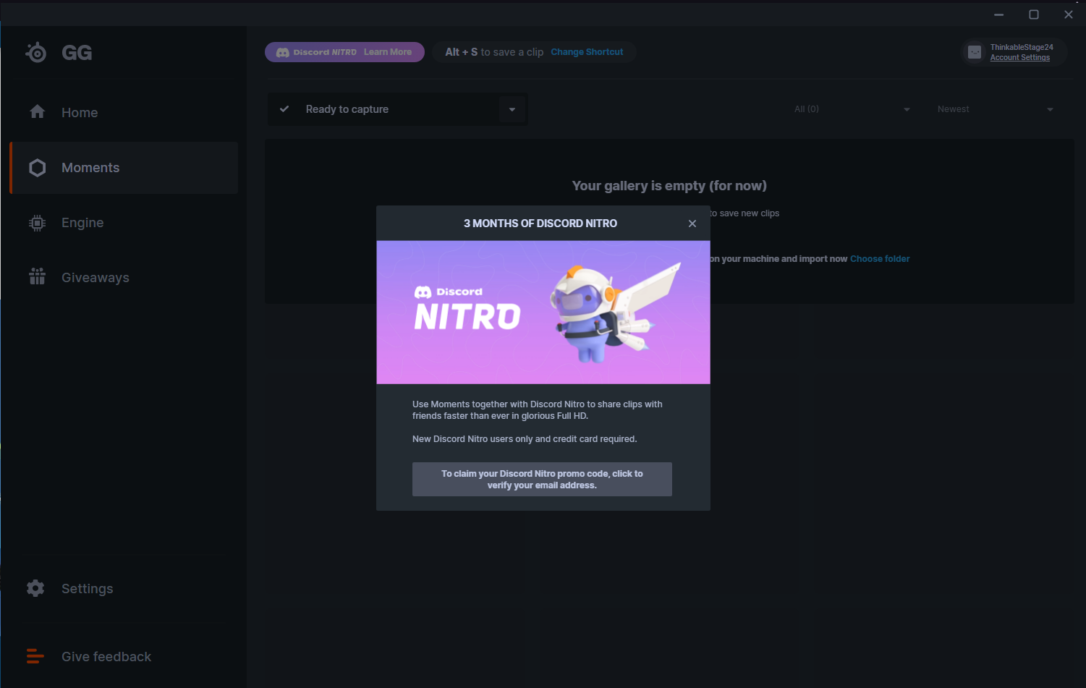
Task: Open Settings from the sidebar
Action: point(124,588)
